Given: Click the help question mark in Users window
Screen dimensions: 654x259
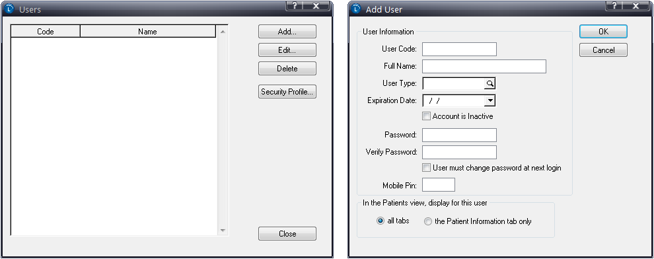Looking at the screenshot, I should pyautogui.click(x=295, y=5).
